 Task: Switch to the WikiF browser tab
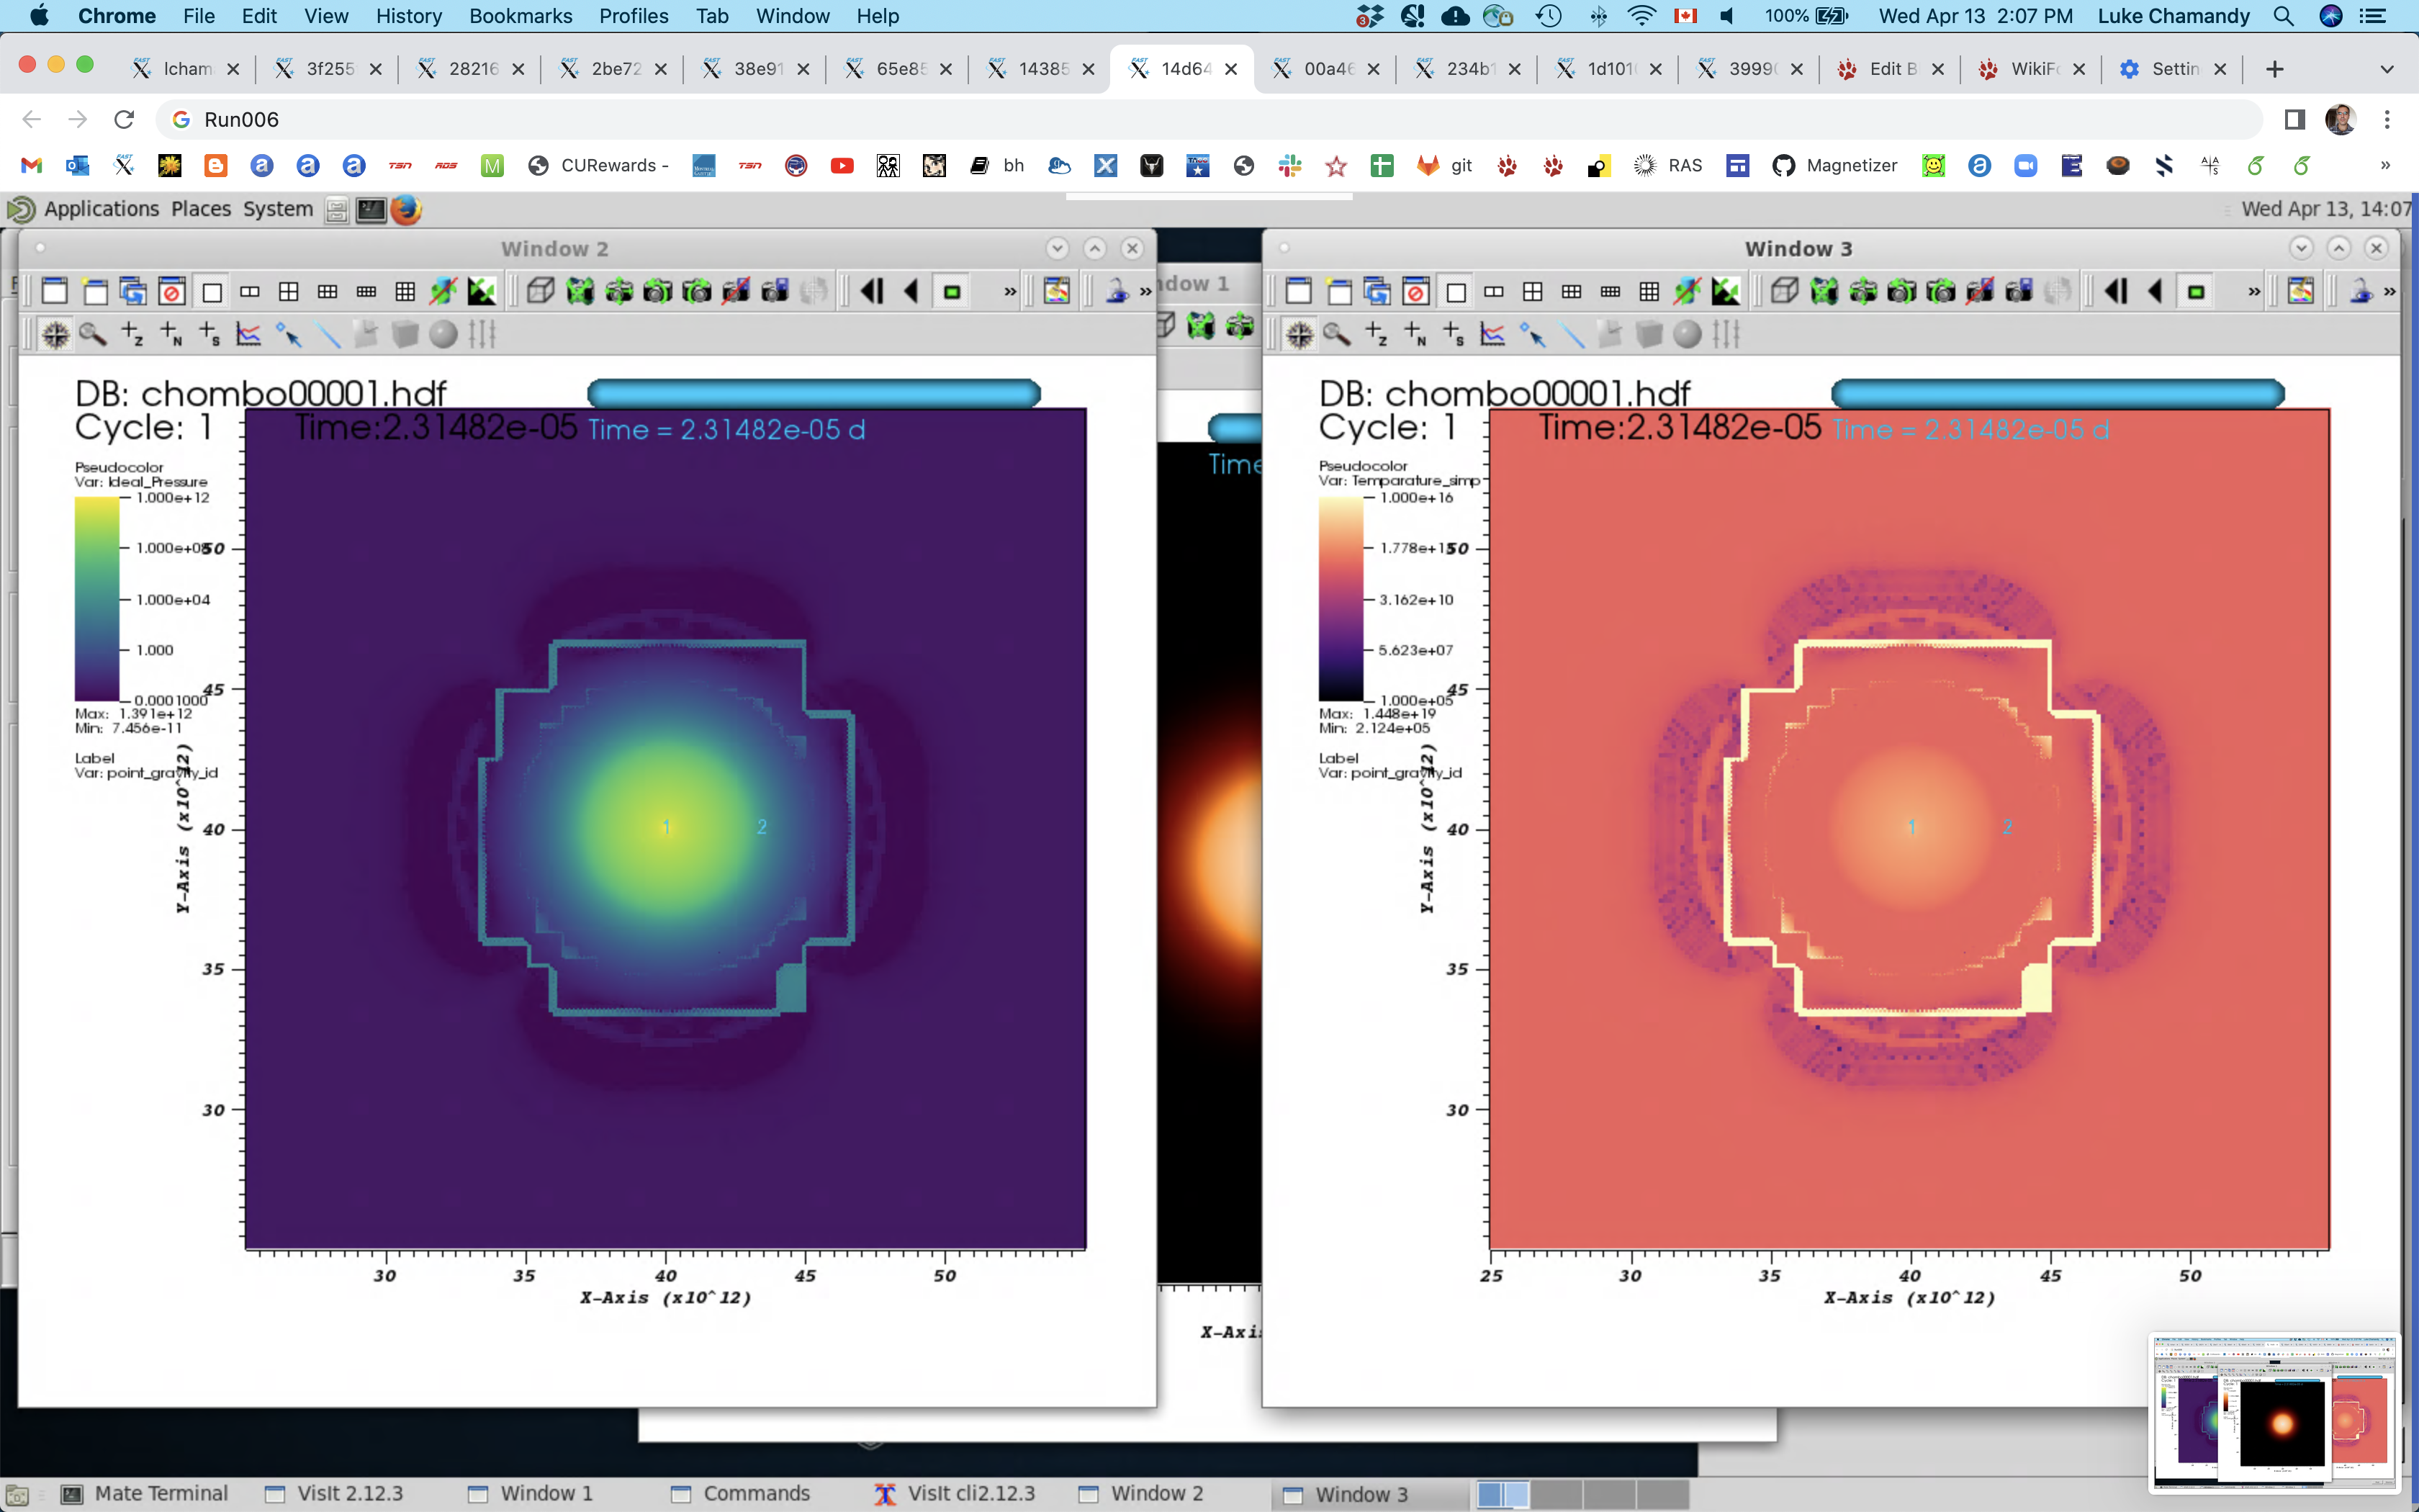click(2032, 69)
